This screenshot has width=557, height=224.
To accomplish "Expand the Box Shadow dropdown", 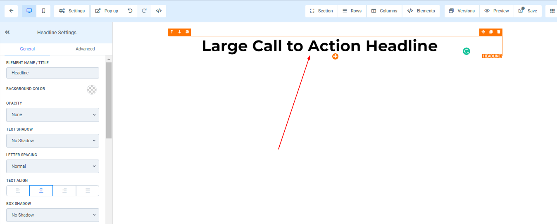I will tap(52, 215).
